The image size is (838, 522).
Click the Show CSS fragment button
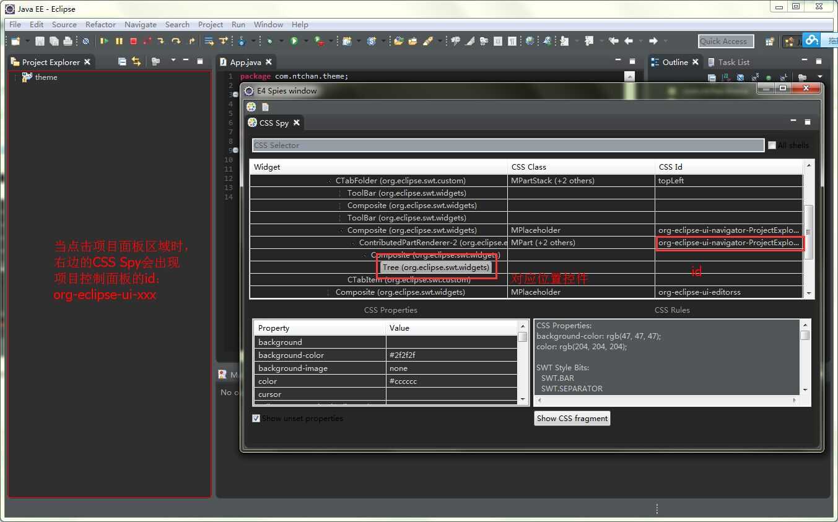(x=572, y=418)
